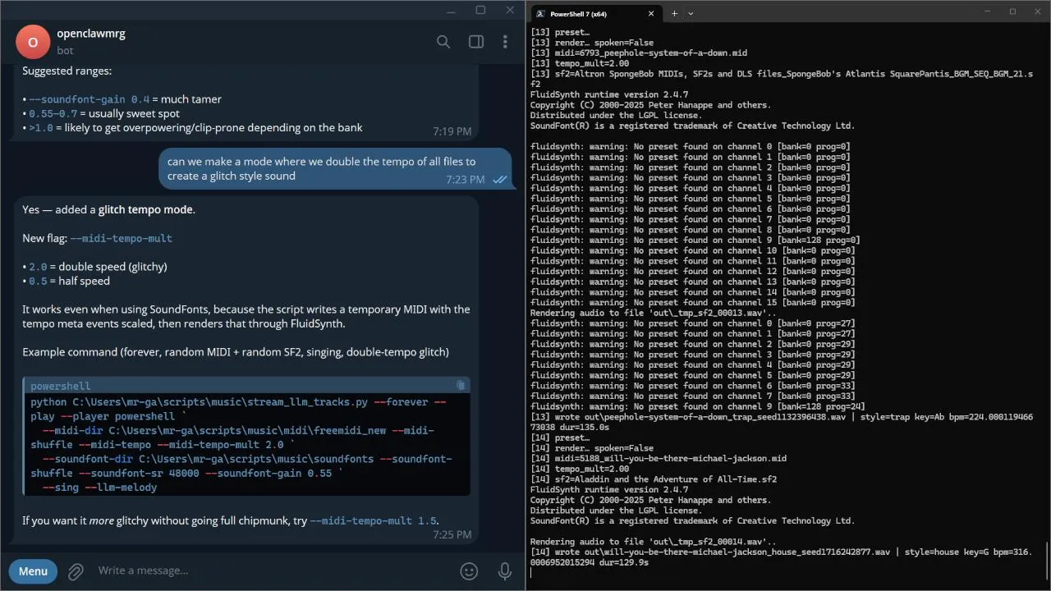Click the 7:19 PM timestamp
Viewport: 1051px width, 591px height.
(x=452, y=131)
